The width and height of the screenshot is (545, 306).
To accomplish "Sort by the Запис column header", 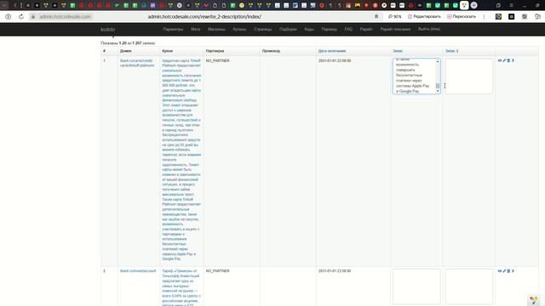I will (398, 51).
